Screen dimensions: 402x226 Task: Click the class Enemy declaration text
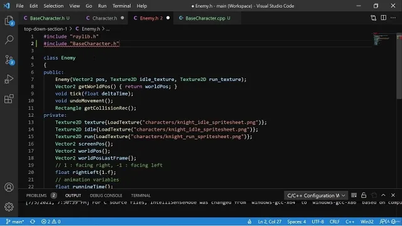[x=60, y=58]
